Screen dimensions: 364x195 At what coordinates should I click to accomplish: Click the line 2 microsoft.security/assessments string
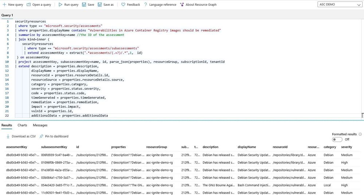click(x=73, y=26)
